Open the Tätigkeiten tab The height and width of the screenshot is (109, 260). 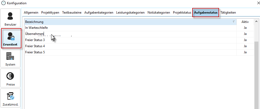pos(228,13)
